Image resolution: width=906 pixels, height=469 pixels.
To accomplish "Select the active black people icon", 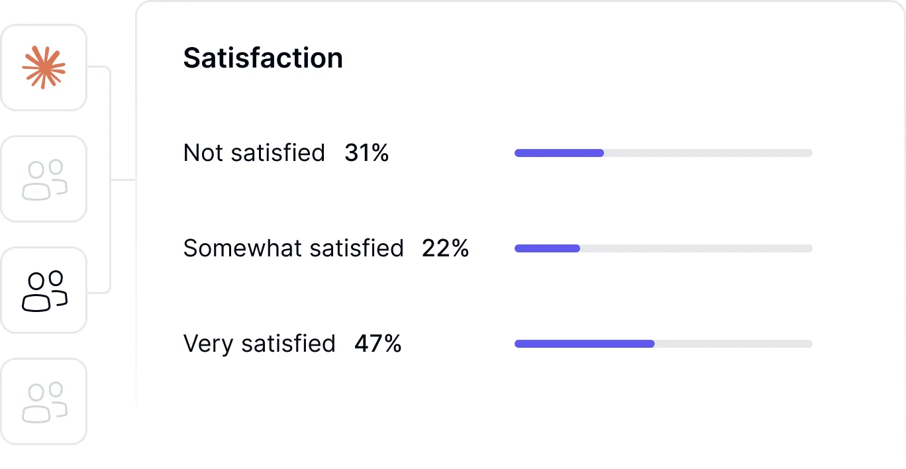I will point(44,291).
